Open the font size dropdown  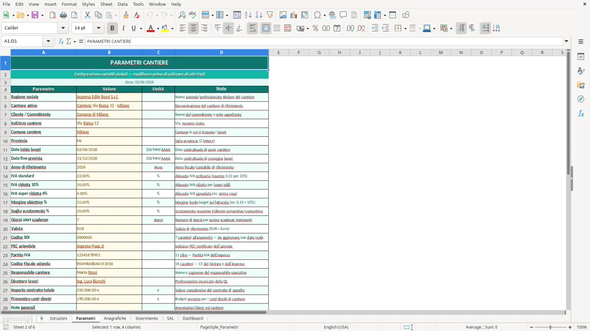click(98, 28)
